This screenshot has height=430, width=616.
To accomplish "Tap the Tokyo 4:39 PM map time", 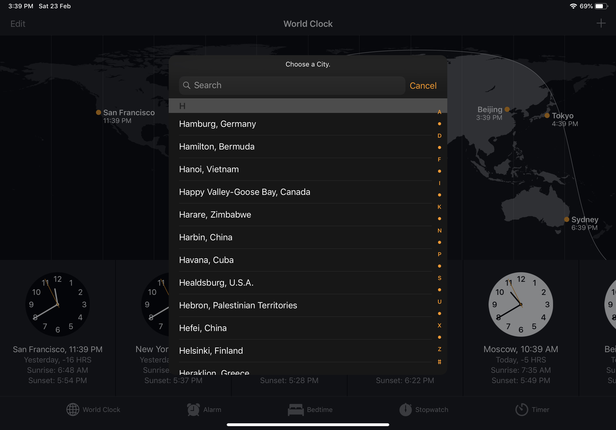I will coord(565,124).
